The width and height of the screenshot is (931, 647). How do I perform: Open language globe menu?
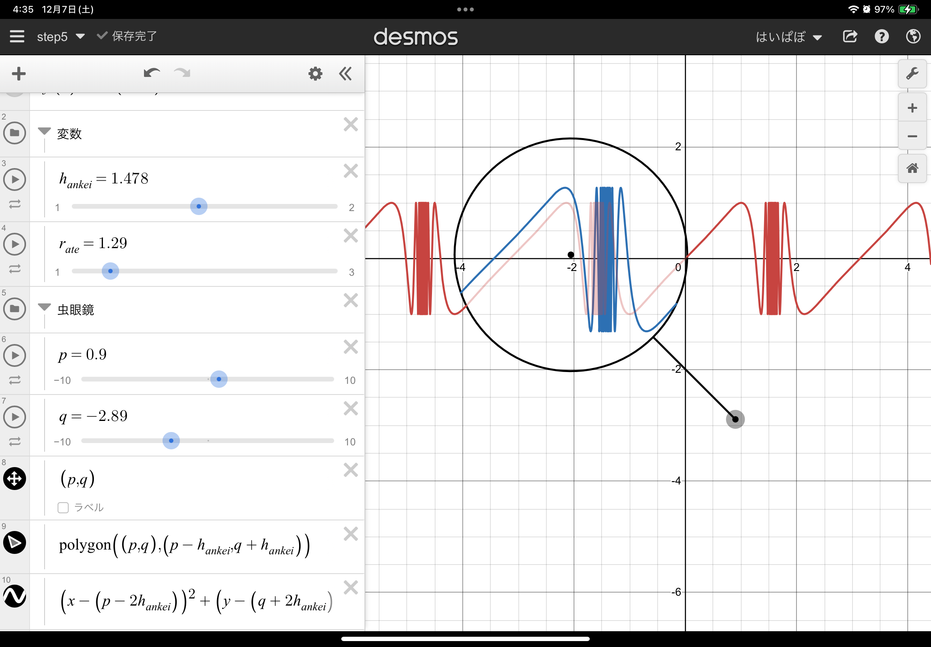pyautogui.click(x=913, y=36)
